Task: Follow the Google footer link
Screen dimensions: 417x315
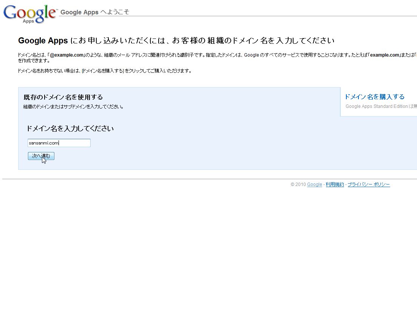Action: pyautogui.click(x=314, y=184)
